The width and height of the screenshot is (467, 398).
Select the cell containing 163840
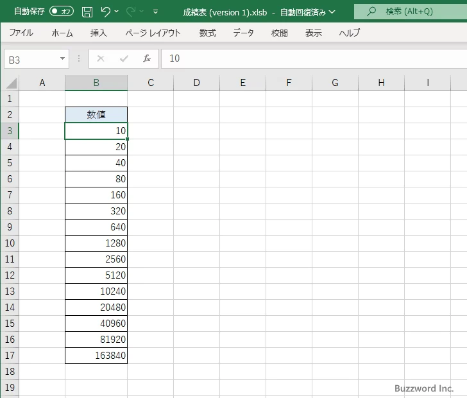tap(96, 356)
